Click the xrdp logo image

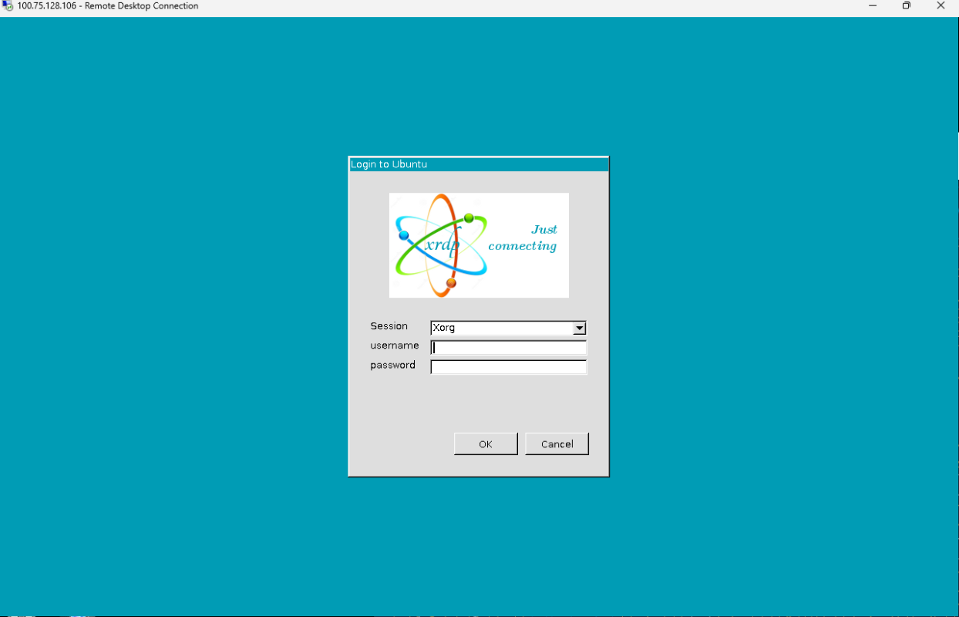pos(479,245)
